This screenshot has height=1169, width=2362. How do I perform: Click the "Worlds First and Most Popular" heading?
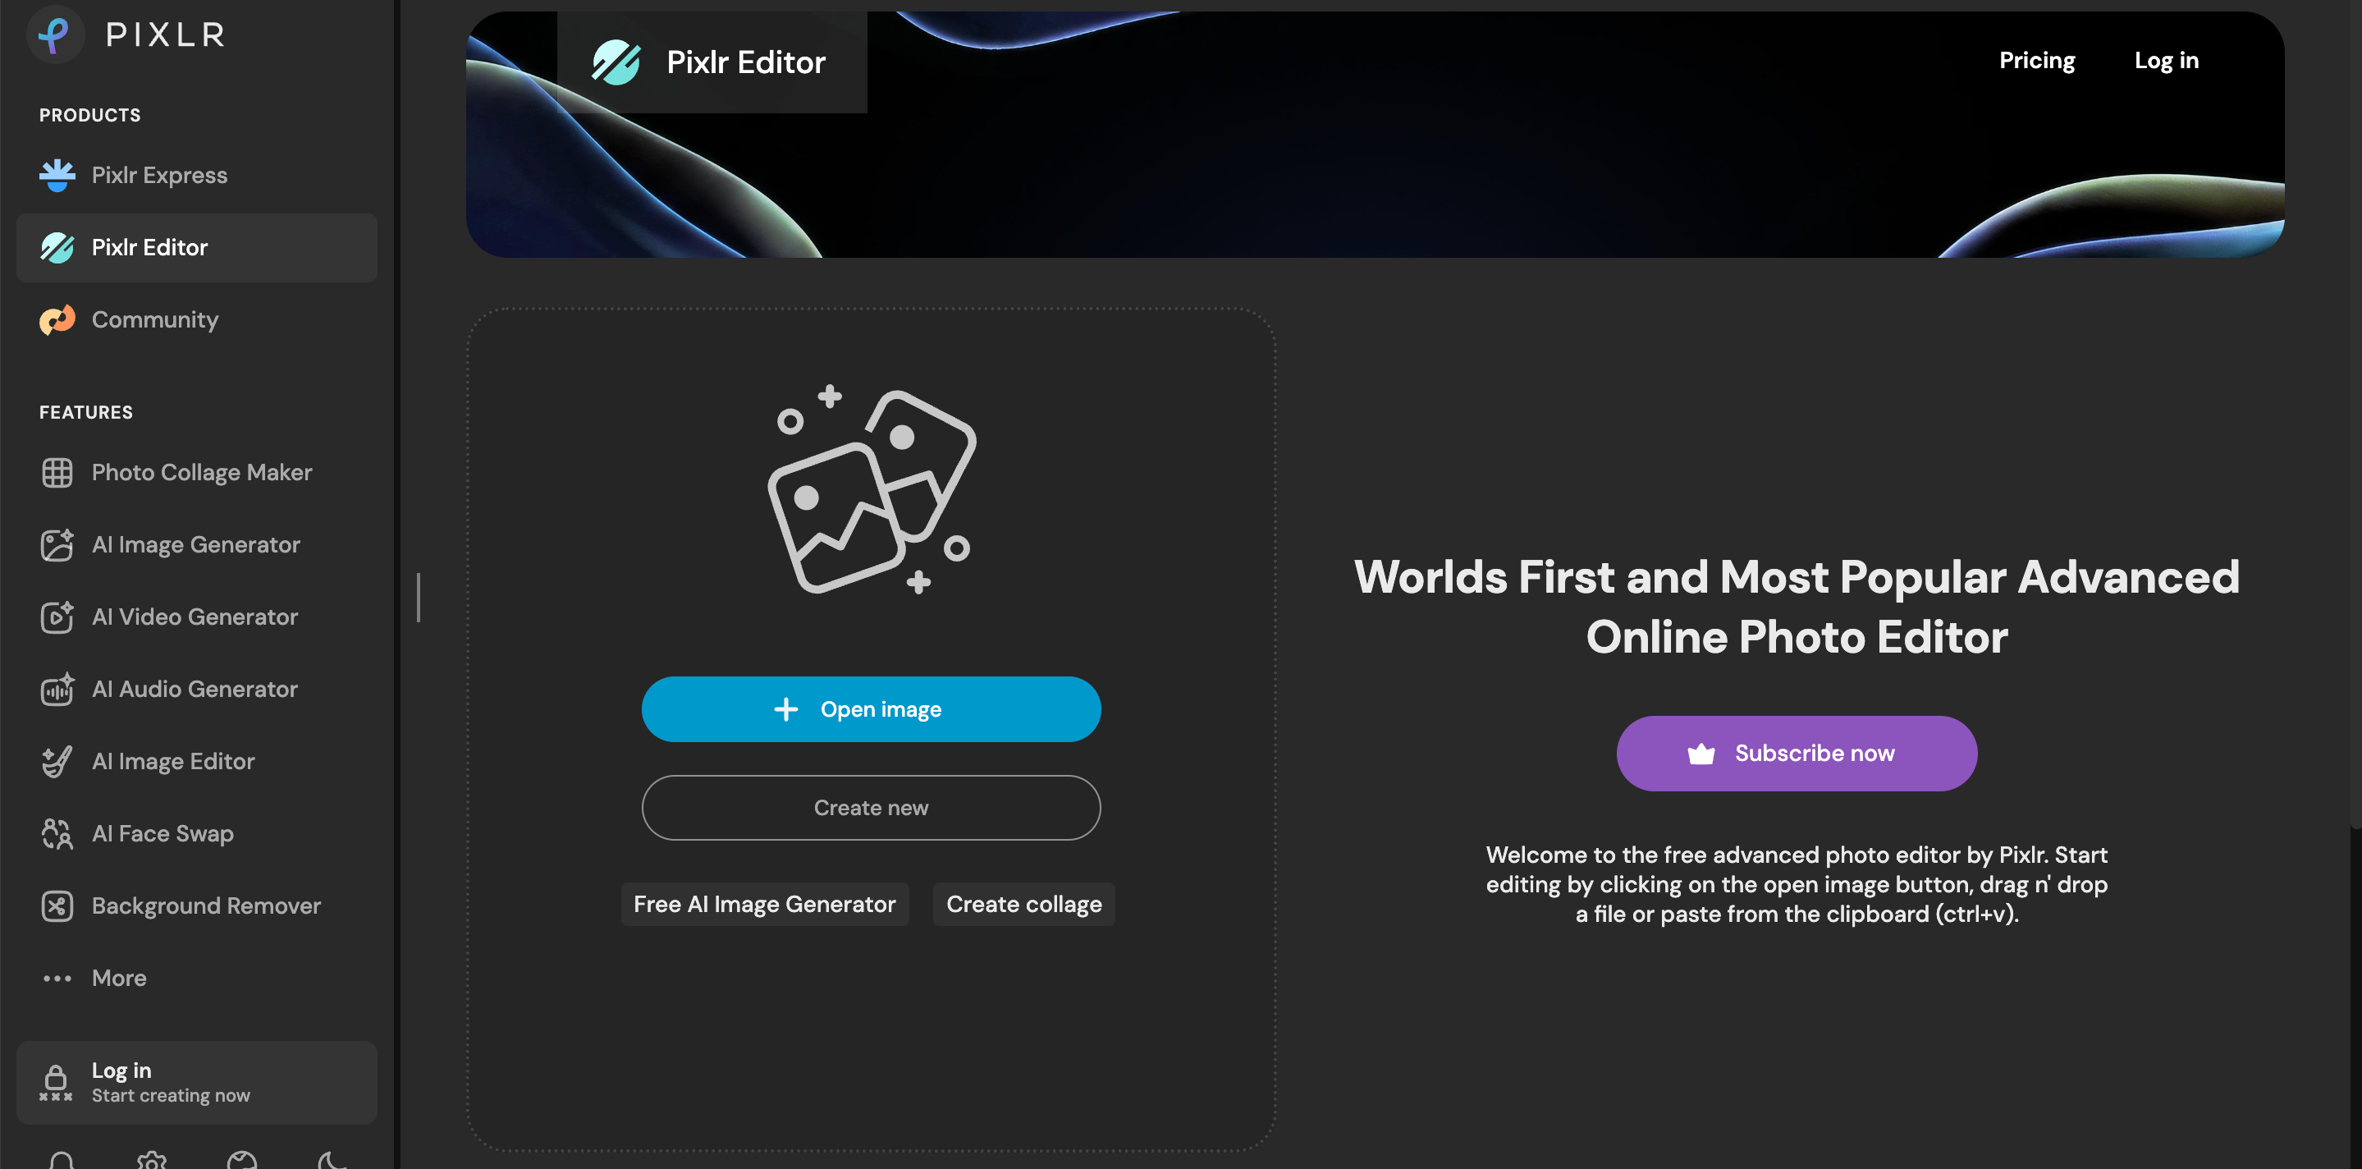(1797, 607)
